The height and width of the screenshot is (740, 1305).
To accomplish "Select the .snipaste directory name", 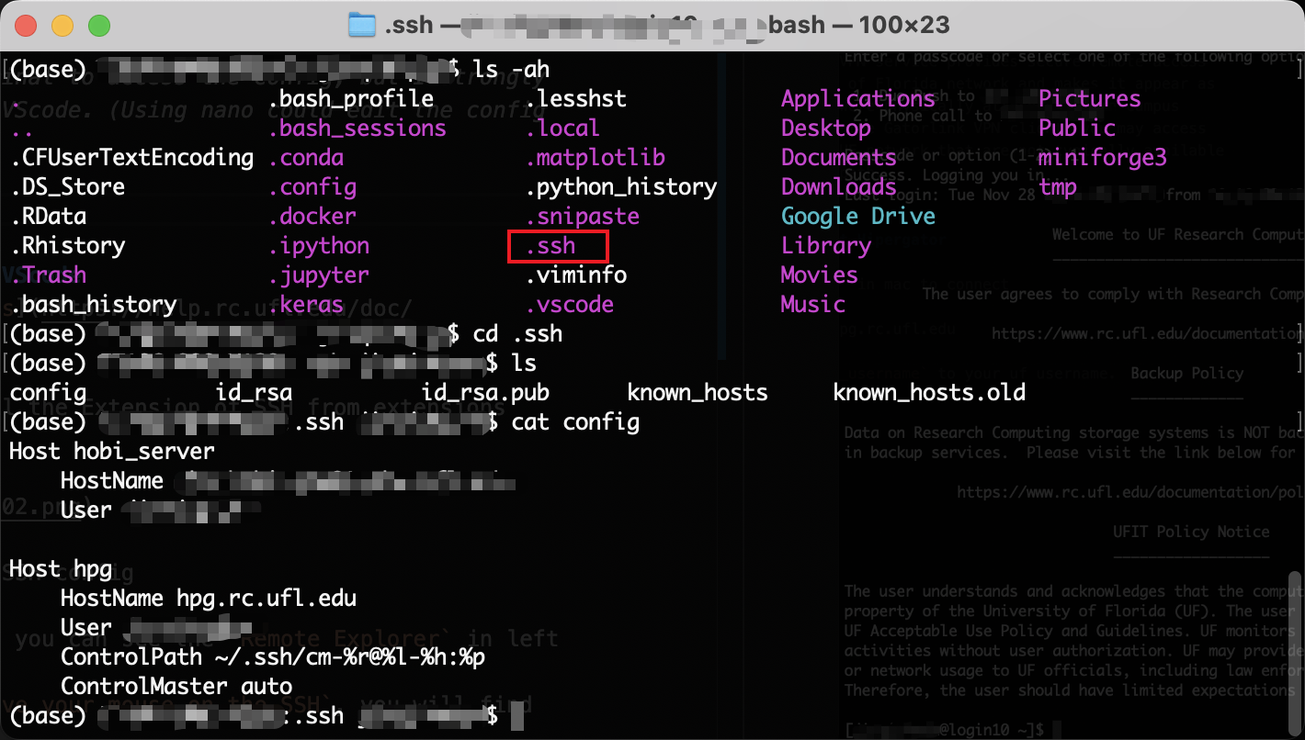I will tap(583, 216).
